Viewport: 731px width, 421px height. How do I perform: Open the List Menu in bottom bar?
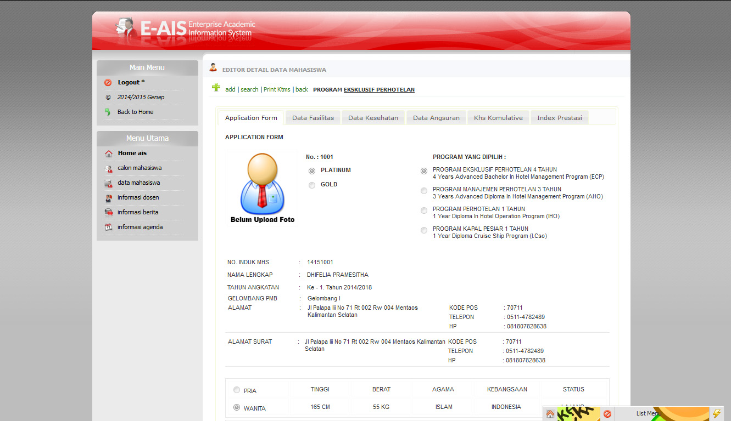coord(649,414)
